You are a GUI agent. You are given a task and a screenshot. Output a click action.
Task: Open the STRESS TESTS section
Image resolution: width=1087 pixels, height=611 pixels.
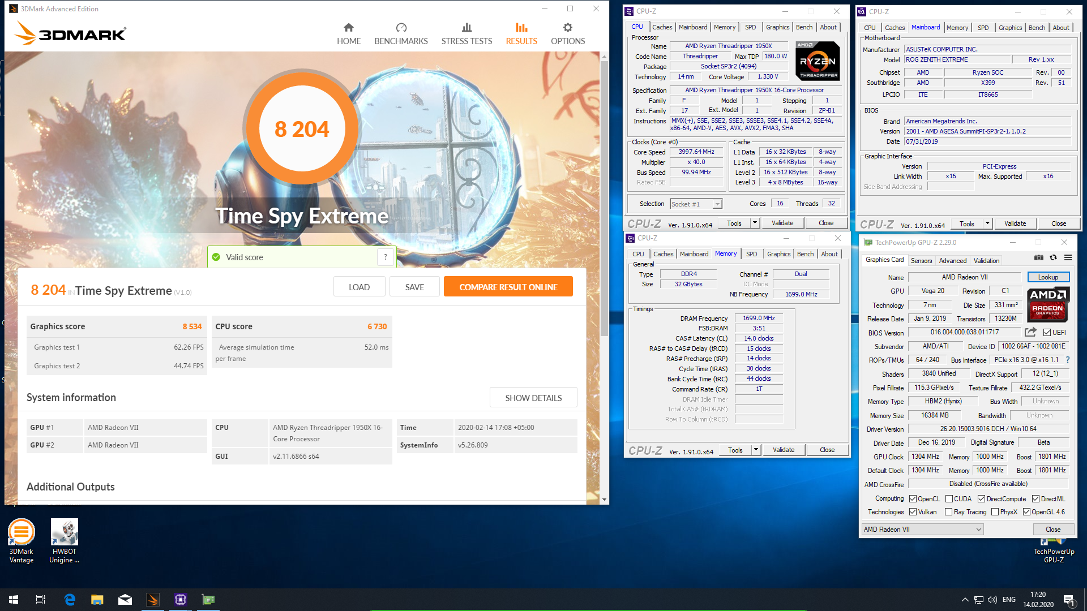pos(467,34)
